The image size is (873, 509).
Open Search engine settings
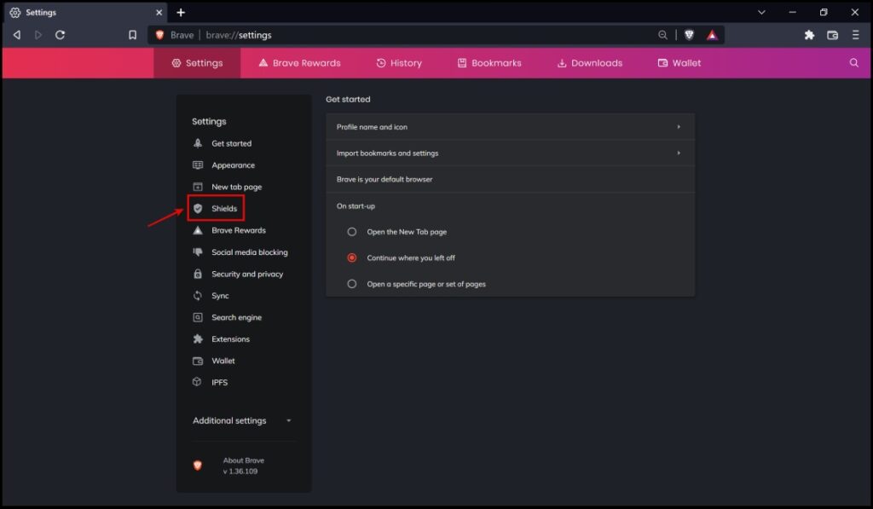236,317
